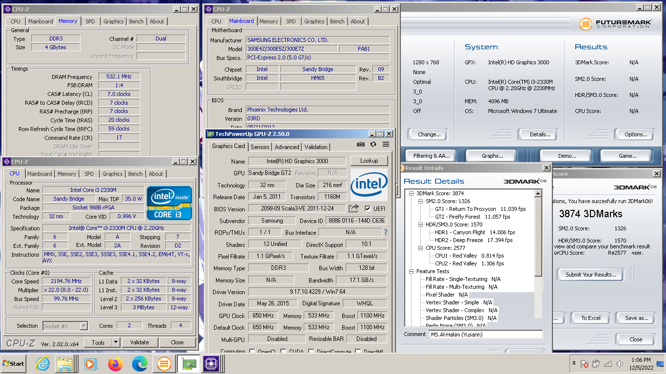666x374 pixels.
Task: Collapse the SM2.0 Score tree node
Action: (421, 201)
